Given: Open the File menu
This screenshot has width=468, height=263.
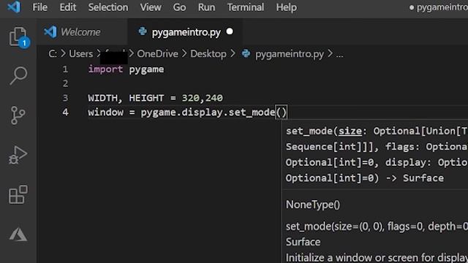Looking at the screenshot, I should coord(39,7).
